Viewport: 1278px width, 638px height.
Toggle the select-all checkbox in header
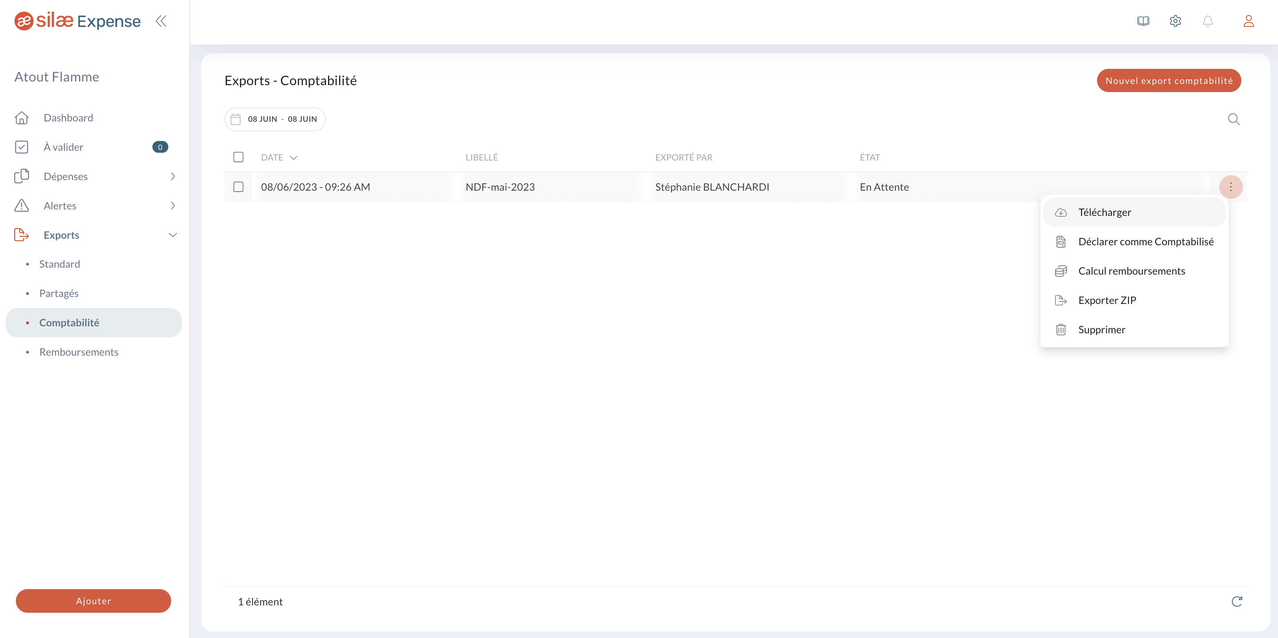point(238,157)
